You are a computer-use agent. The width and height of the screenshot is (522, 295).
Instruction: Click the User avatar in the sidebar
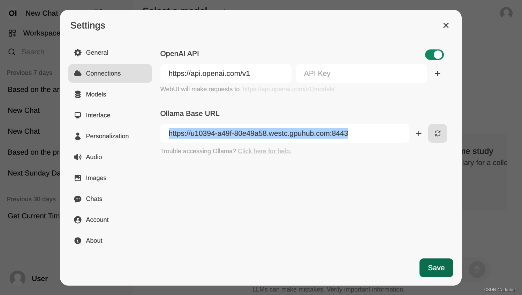click(17, 279)
